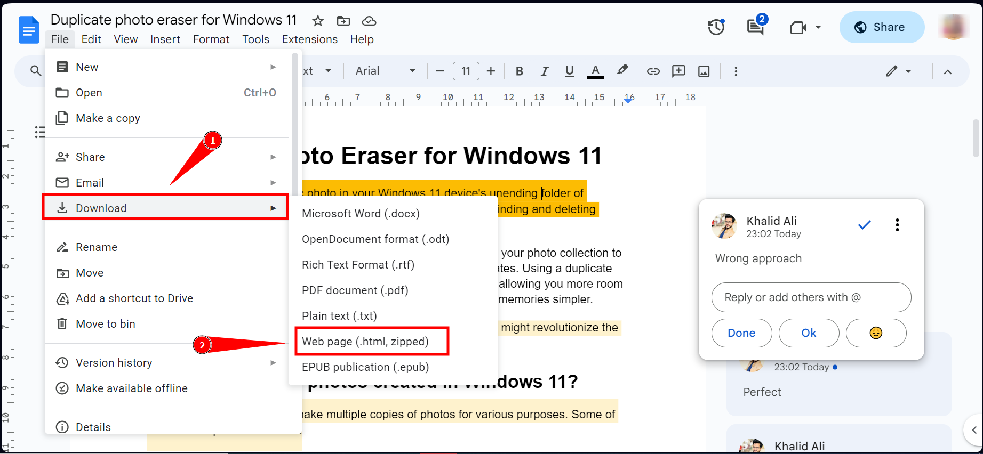
Task: Open video call options arrow
Action: pos(818,27)
